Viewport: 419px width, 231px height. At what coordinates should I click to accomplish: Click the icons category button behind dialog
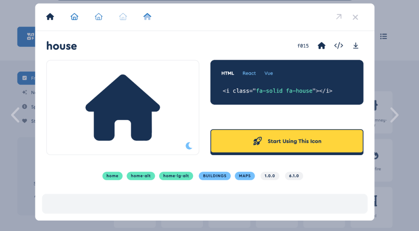pos(26,36)
